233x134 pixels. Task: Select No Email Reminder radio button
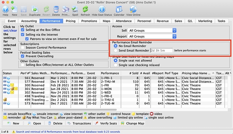(115, 46)
